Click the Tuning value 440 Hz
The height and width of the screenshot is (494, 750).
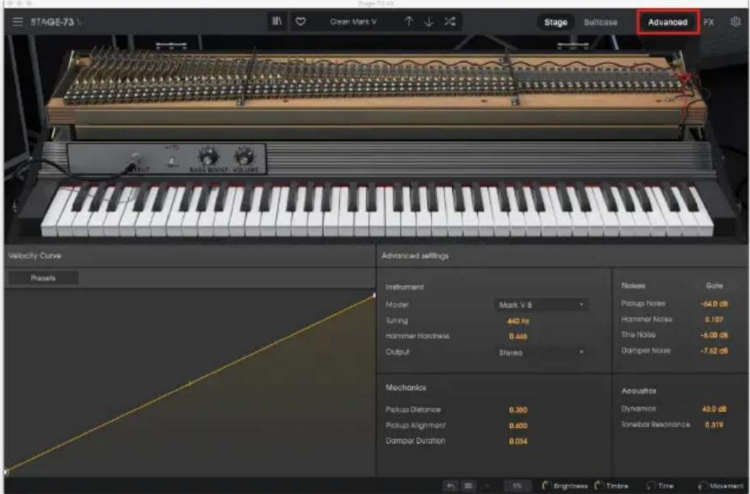tap(518, 321)
